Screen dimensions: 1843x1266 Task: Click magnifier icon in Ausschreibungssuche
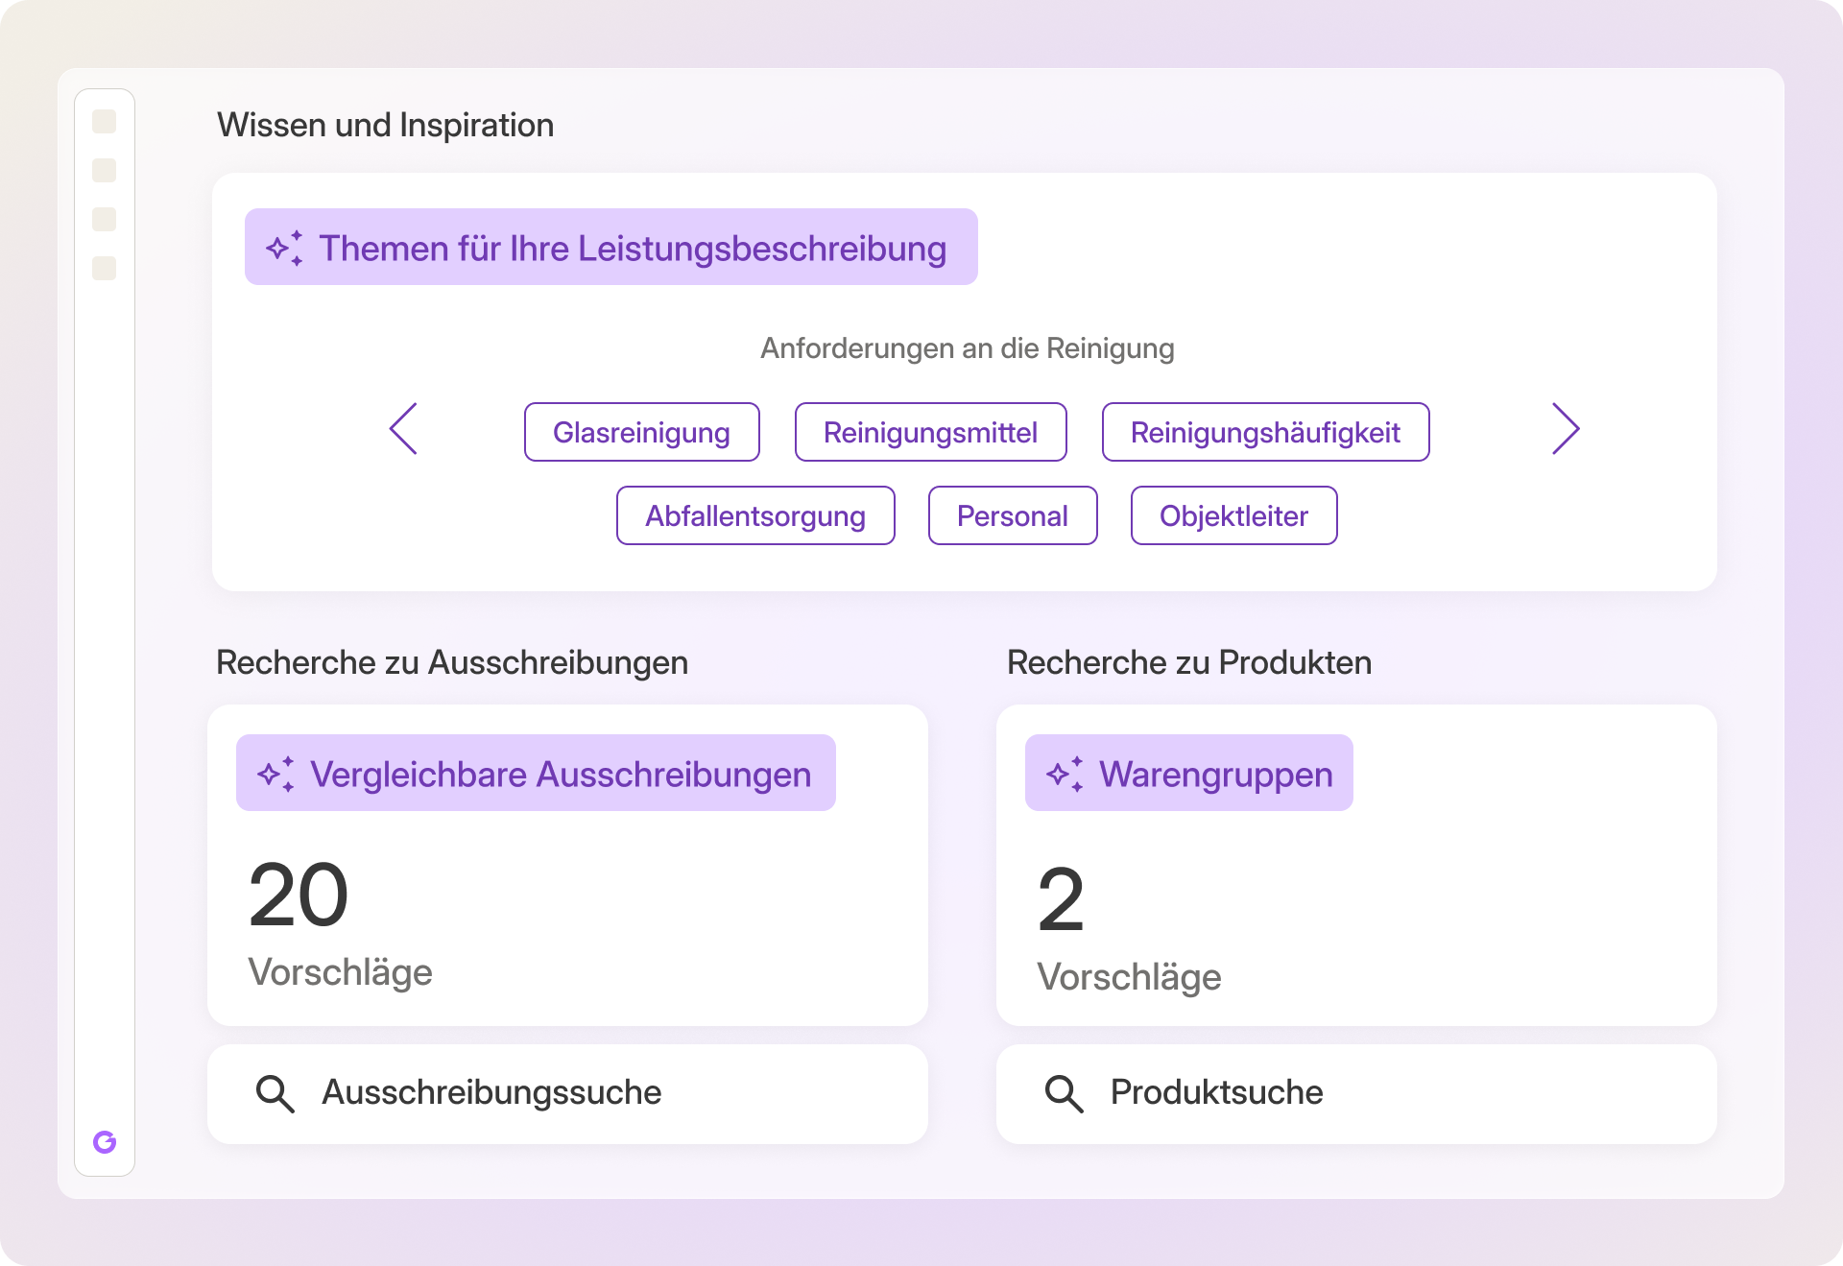pyautogui.click(x=275, y=1093)
